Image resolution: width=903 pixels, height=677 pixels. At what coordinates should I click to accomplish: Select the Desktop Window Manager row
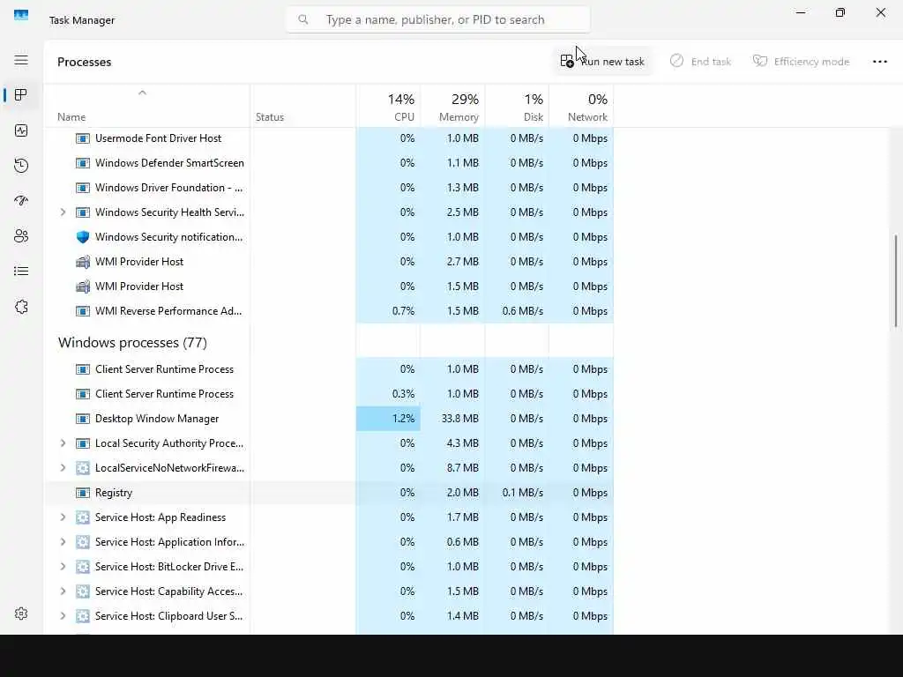(x=329, y=419)
